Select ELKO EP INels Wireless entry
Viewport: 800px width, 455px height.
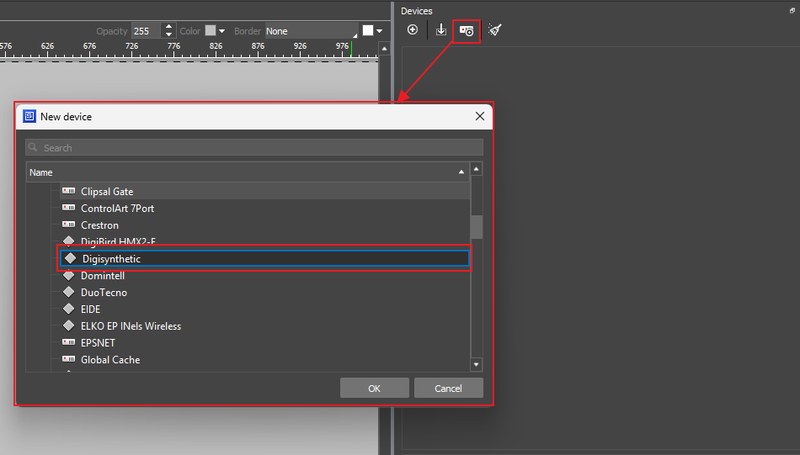(131, 326)
